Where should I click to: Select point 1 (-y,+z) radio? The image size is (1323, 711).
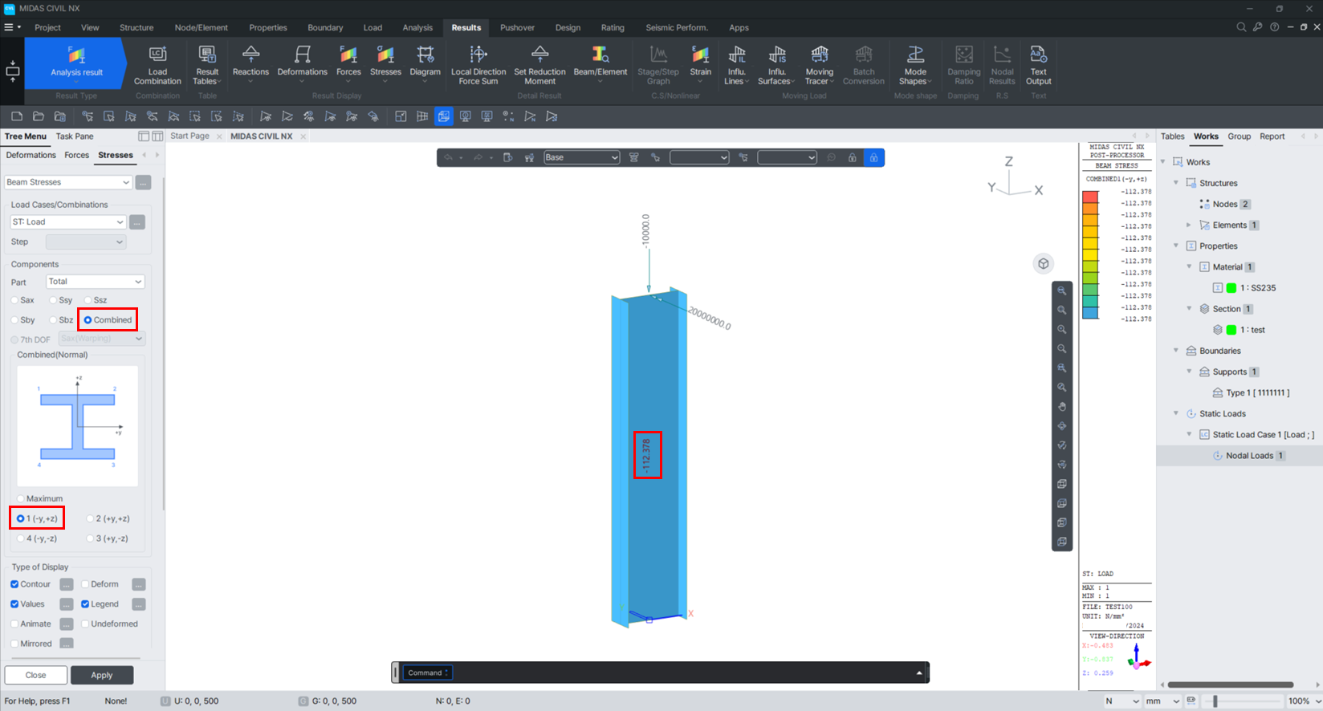[x=21, y=518]
